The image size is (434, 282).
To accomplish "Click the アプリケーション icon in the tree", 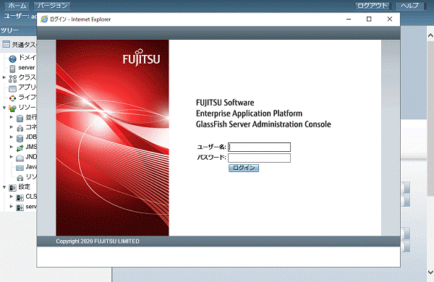I will [13, 88].
